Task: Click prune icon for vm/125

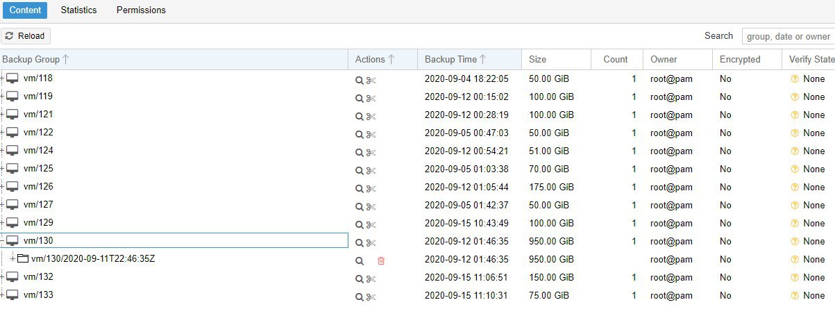Action: coord(371,170)
